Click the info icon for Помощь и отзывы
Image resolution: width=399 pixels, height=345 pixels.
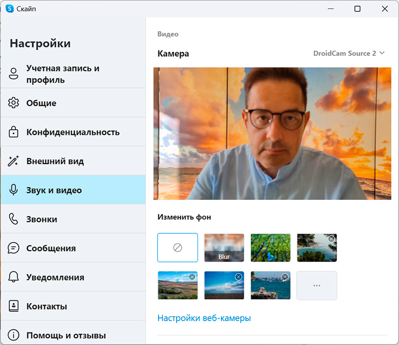tap(13, 335)
